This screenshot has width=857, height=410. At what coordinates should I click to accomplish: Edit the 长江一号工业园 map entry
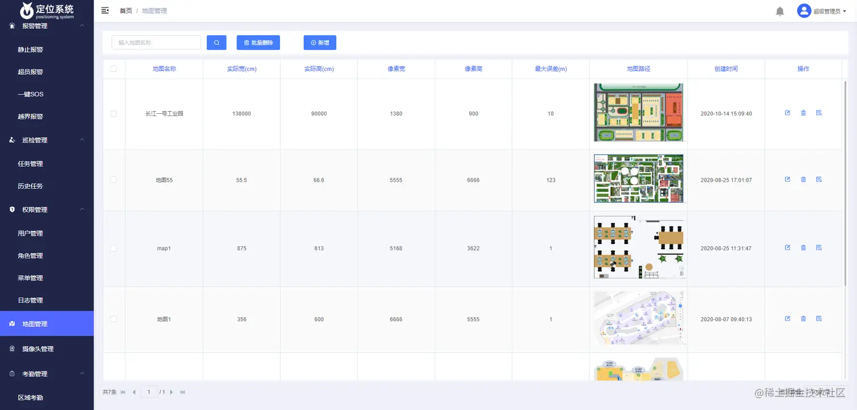[787, 113]
